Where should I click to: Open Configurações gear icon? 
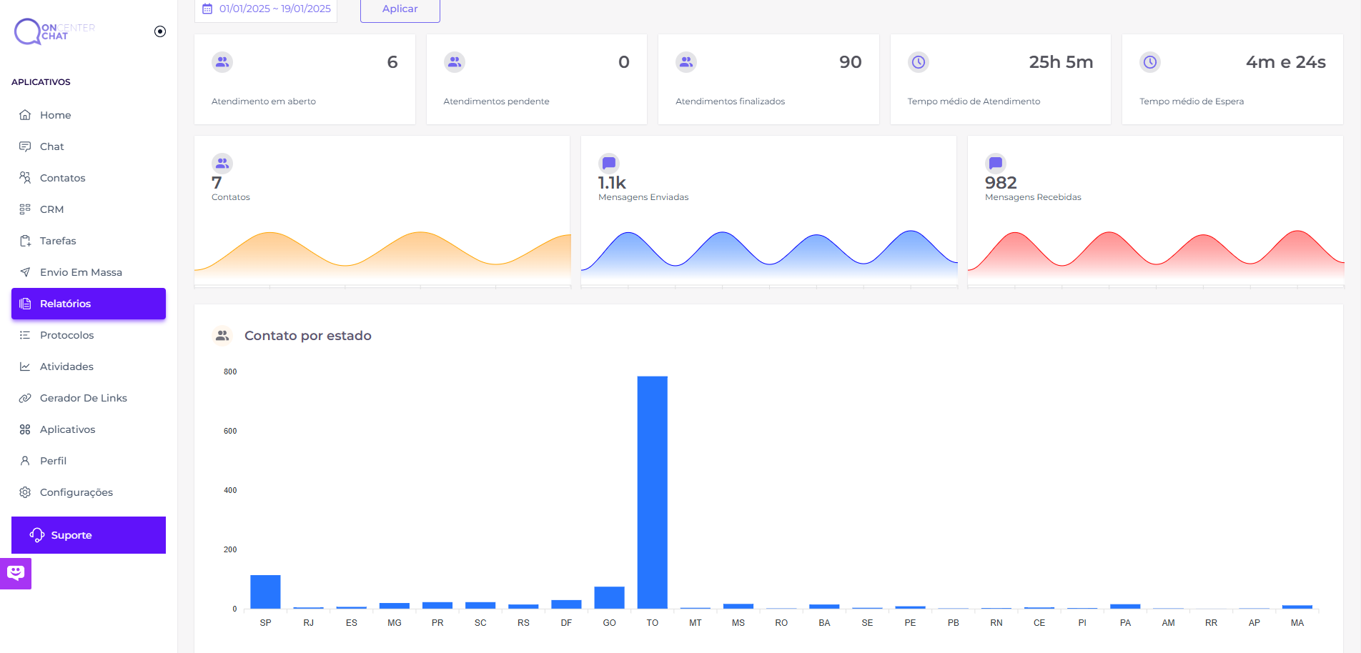pos(25,492)
